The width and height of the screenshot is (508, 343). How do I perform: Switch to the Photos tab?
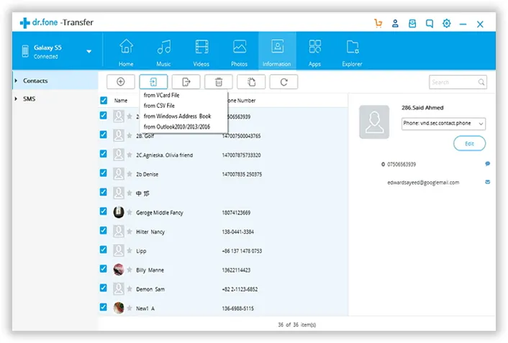[239, 52]
